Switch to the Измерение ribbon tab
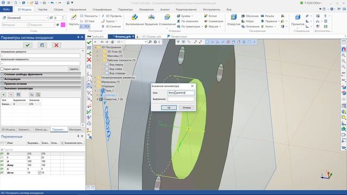The height and width of the screenshot is (195, 347). click(x=146, y=10)
